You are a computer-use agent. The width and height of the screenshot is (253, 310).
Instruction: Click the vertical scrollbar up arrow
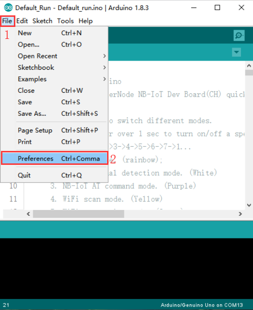pyautogui.click(x=249, y=66)
